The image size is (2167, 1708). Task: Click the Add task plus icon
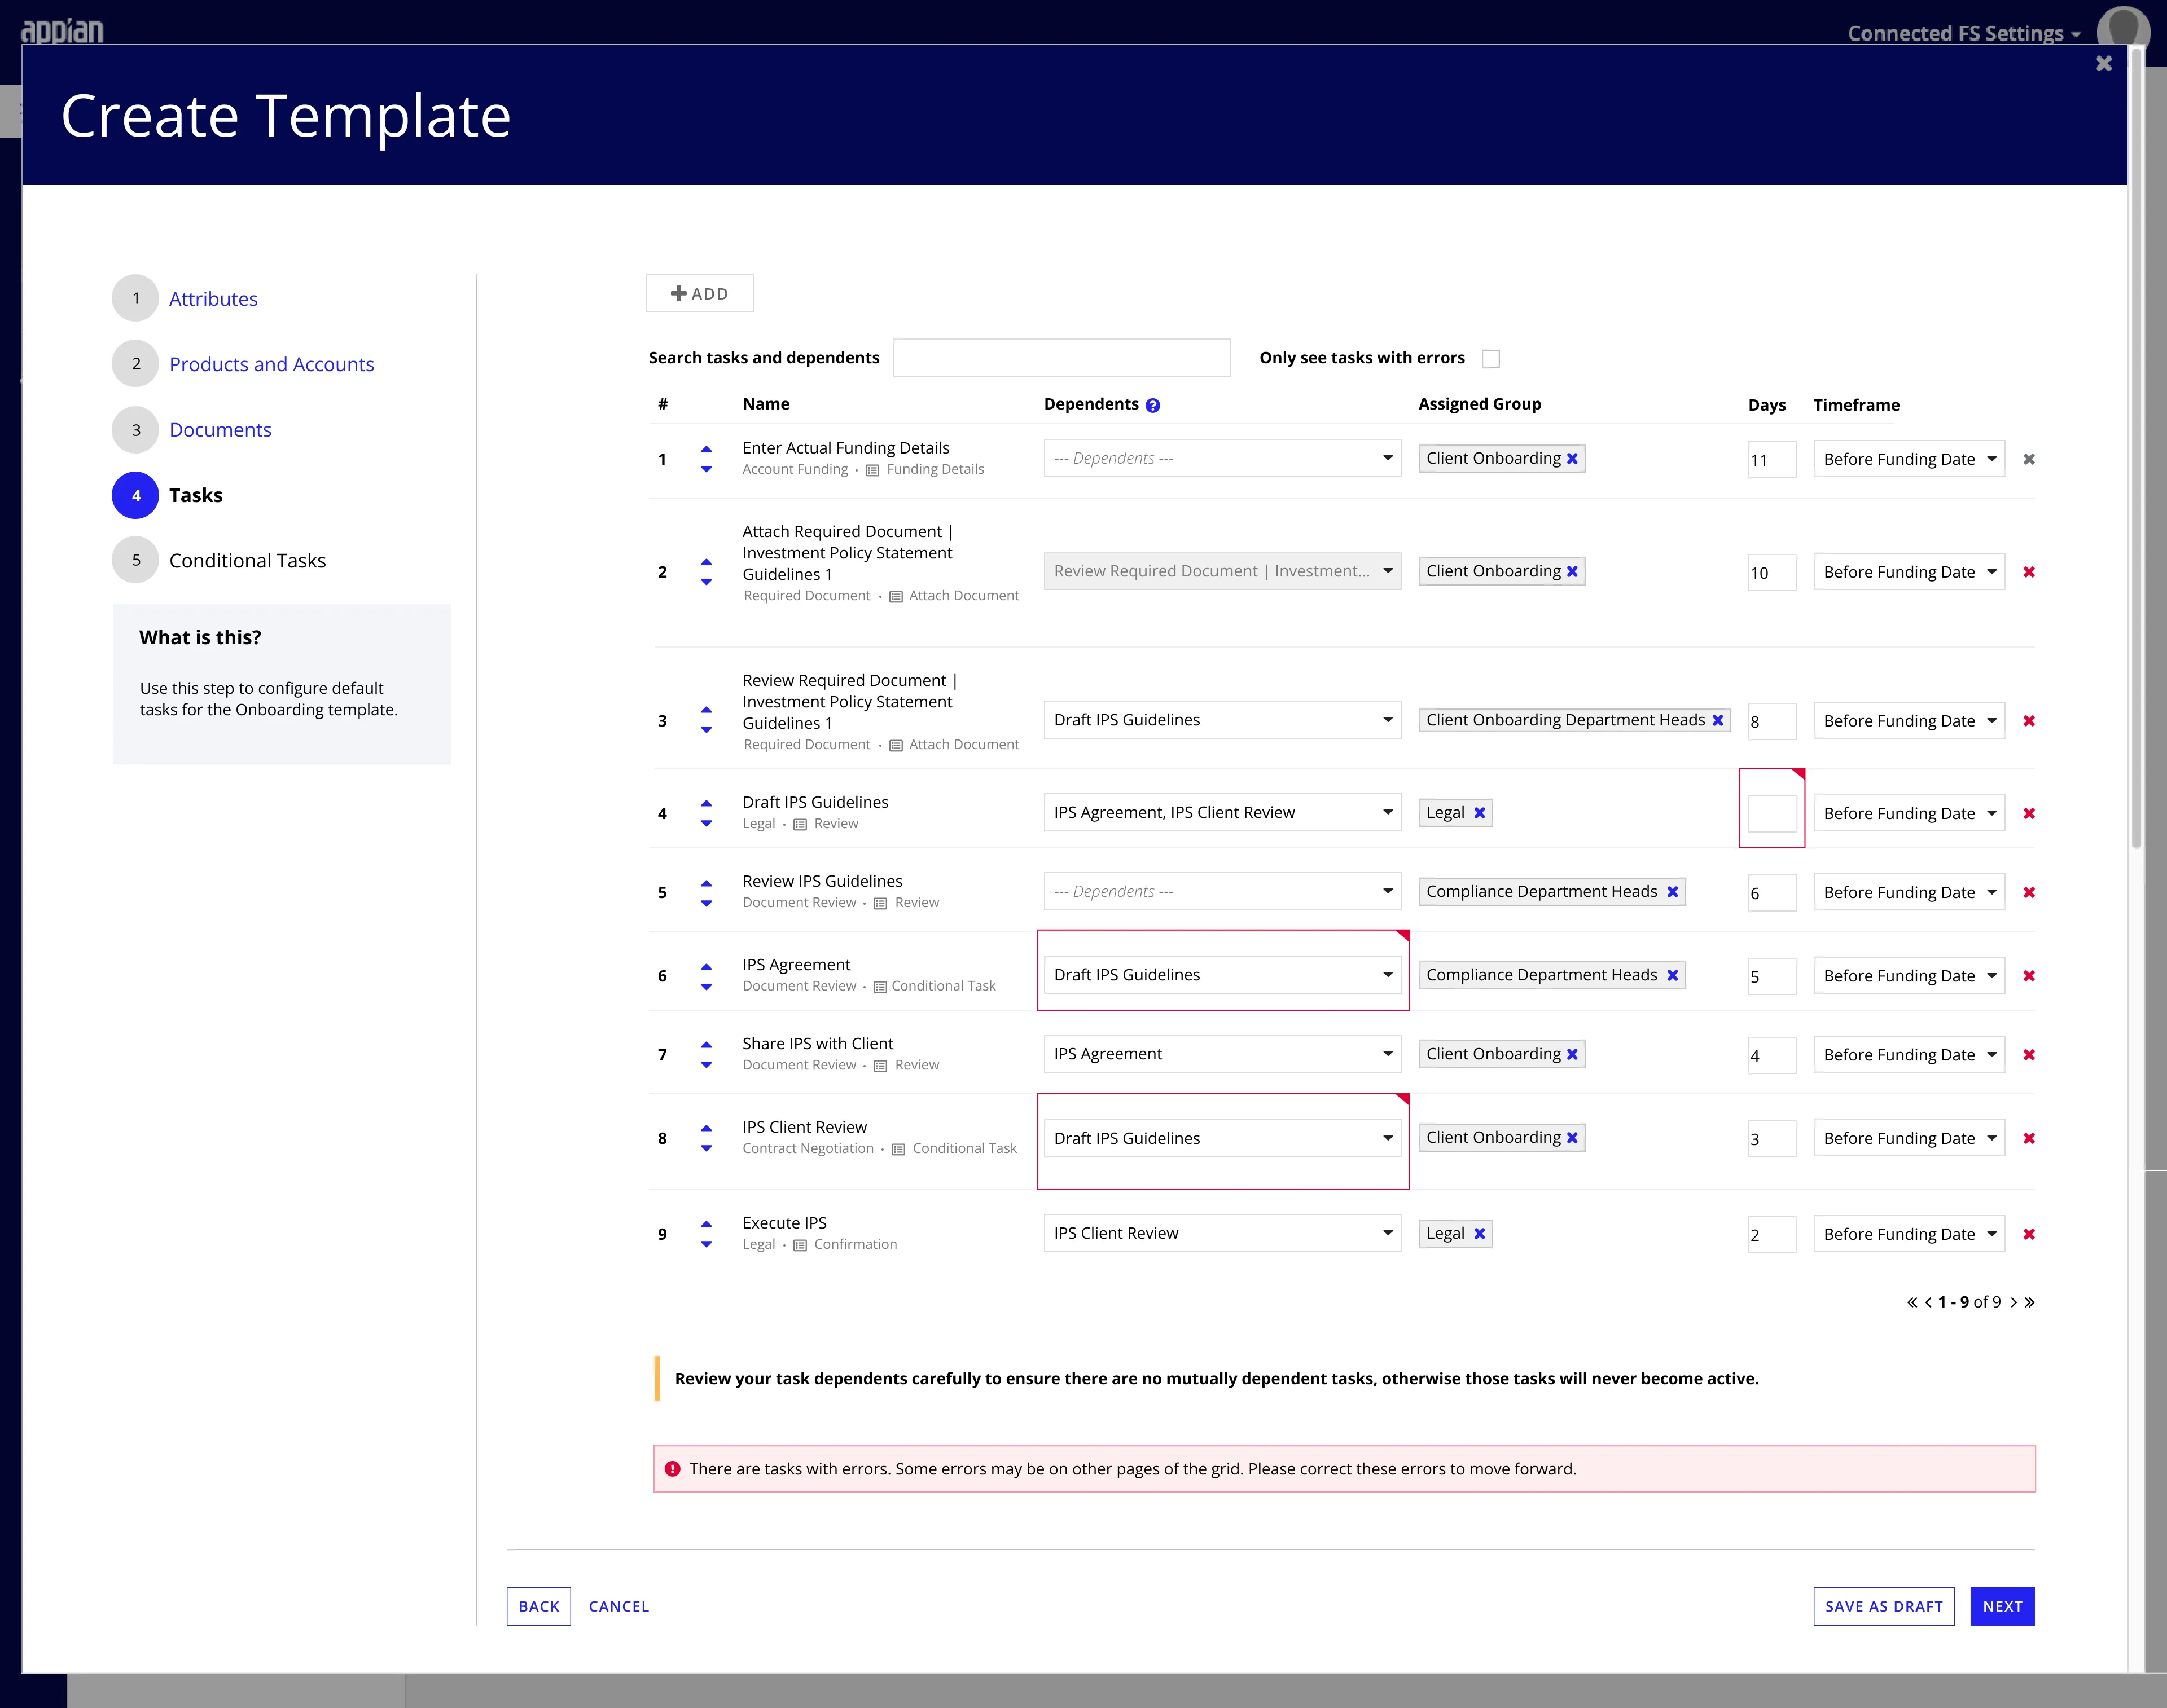678,293
